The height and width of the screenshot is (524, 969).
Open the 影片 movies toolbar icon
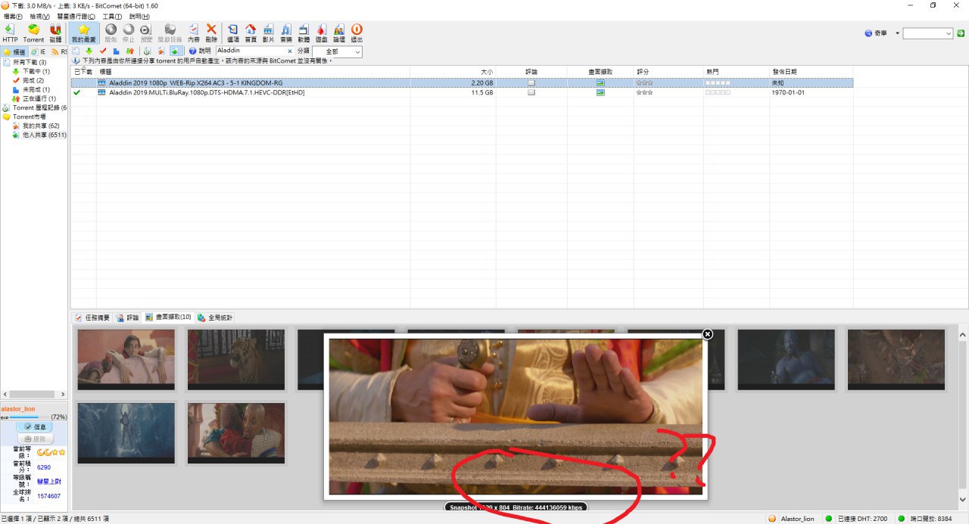coord(268,33)
